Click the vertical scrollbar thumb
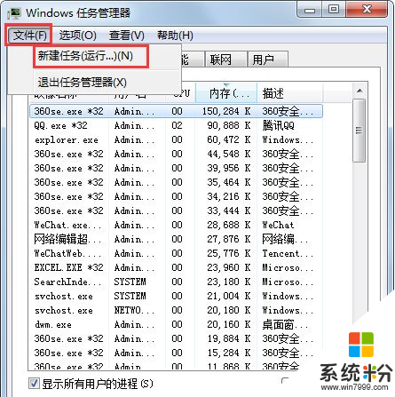395x397 pixels. 359,131
